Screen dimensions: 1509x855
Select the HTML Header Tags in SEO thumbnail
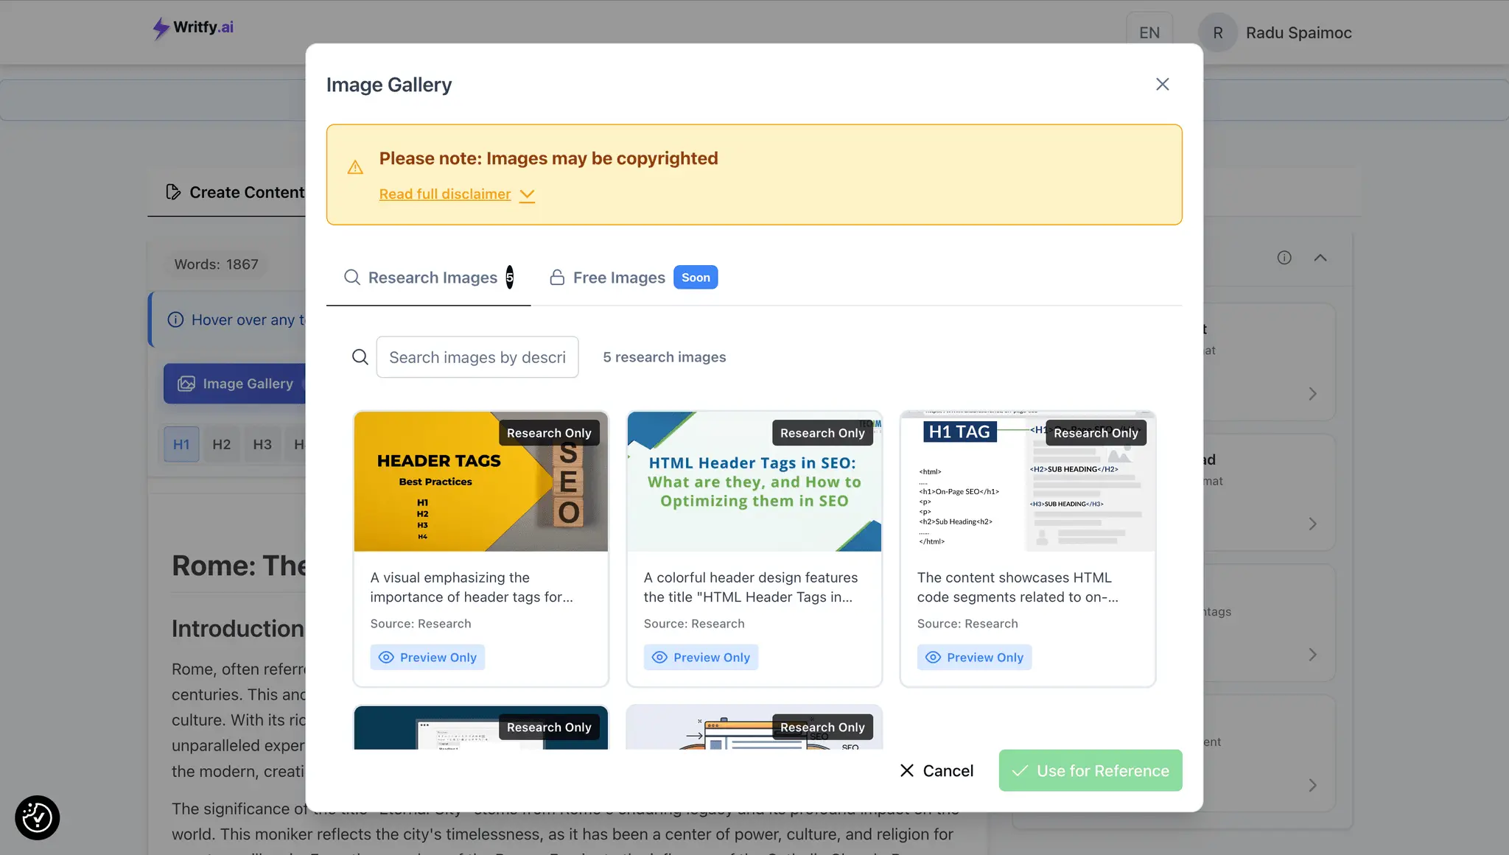(x=754, y=481)
